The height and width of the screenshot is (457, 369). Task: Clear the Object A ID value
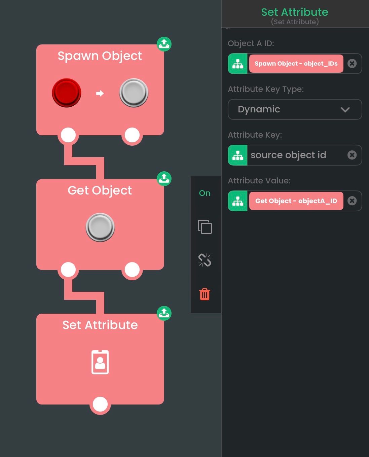pyautogui.click(x=352, y=64)
